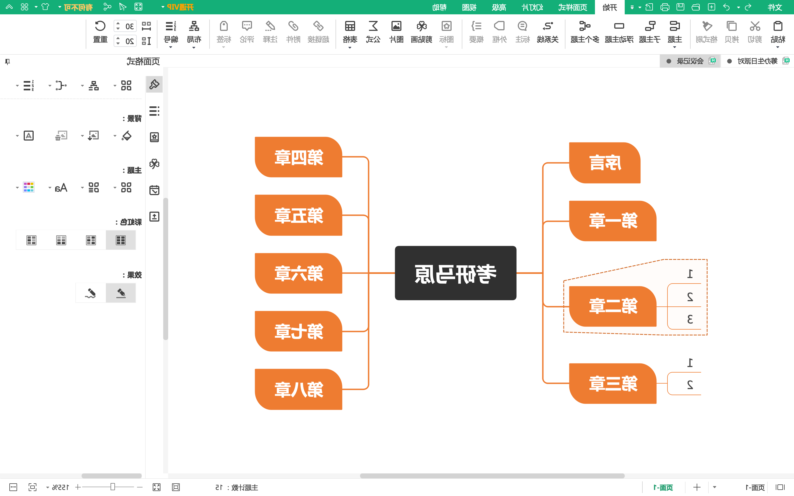Open the theme color palette swatch

tap(29, 187)
